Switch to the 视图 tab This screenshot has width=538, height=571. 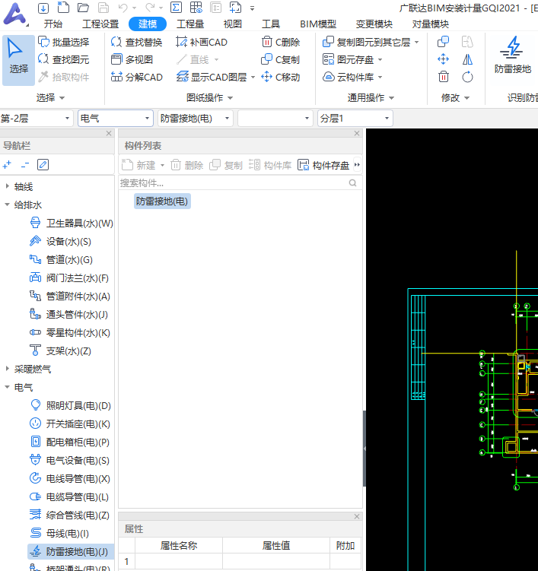coord(233,24)
